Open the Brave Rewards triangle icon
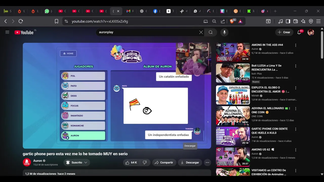The width and height of the screenshot is (324, 182). 240,21
